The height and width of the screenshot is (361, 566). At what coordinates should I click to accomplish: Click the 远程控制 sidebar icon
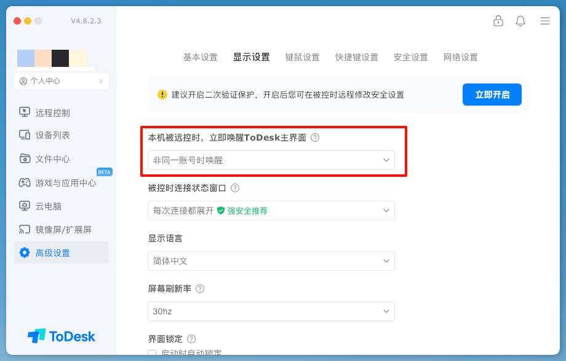tap(25, 112)
